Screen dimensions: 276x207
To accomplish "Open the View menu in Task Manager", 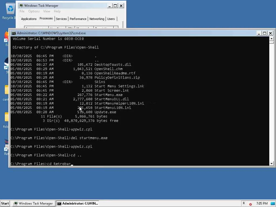I will (x=47, y=11).
